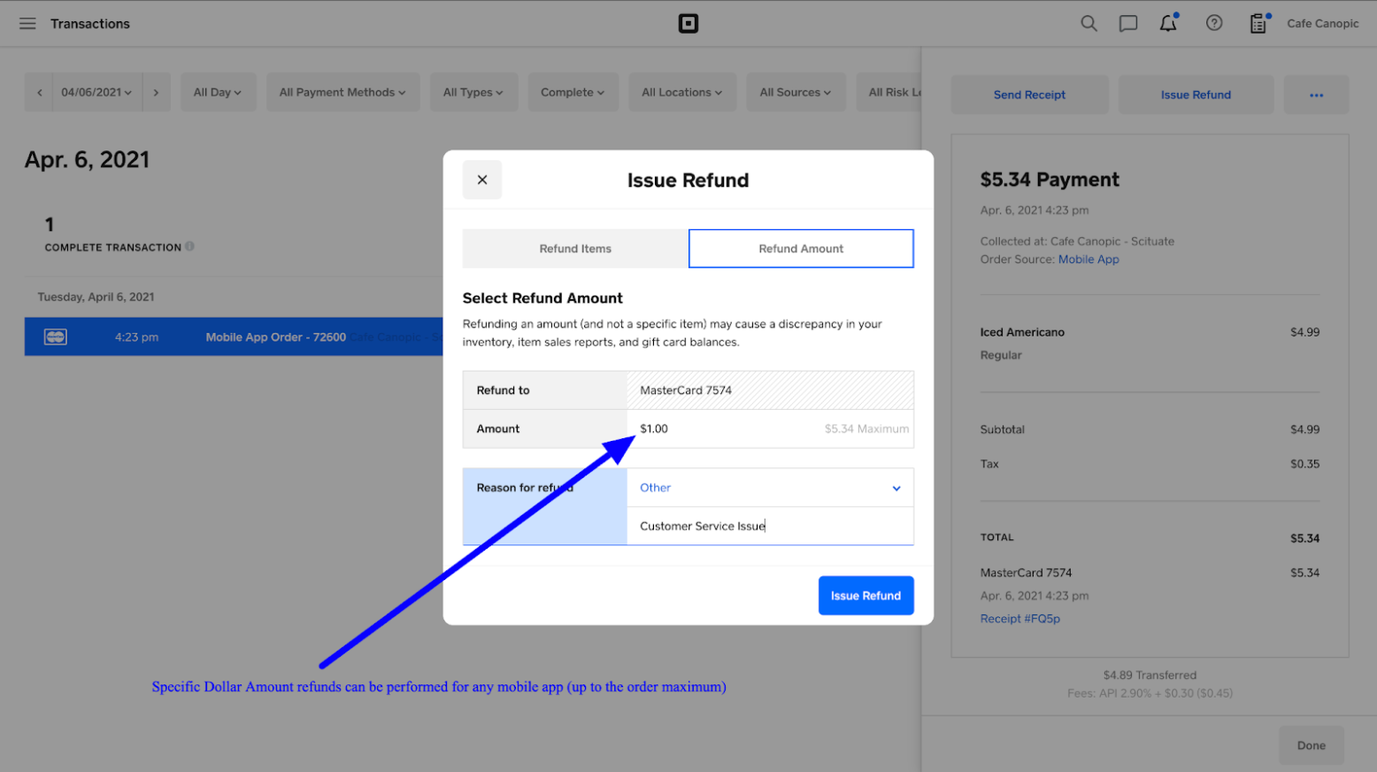The image size is (1377, 772).
Task: Open the Mobile App order source link
Action: click(1089, 259)
